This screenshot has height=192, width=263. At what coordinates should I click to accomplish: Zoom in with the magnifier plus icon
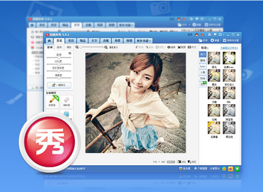106,47
